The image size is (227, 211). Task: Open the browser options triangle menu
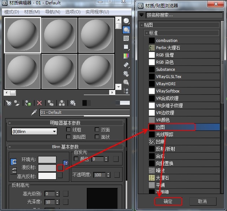(x=141, y=15)
